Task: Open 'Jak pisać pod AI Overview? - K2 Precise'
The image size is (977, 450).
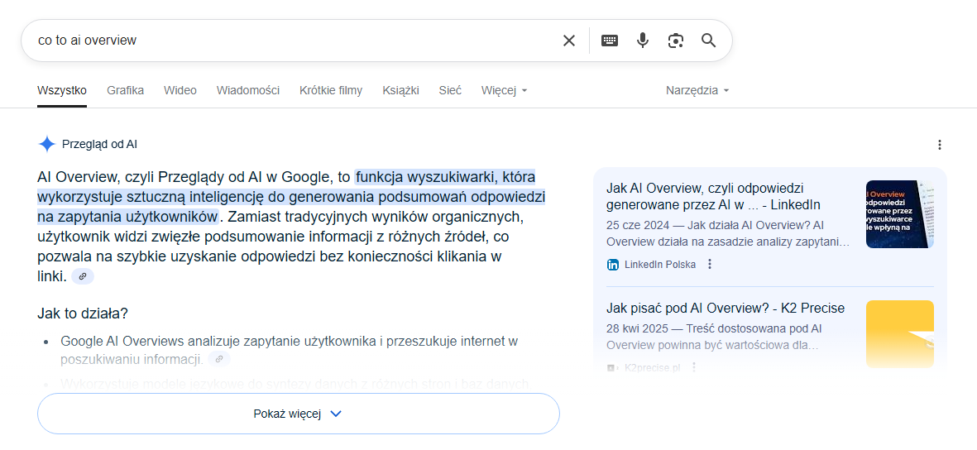Action: [x=726, y=308]
